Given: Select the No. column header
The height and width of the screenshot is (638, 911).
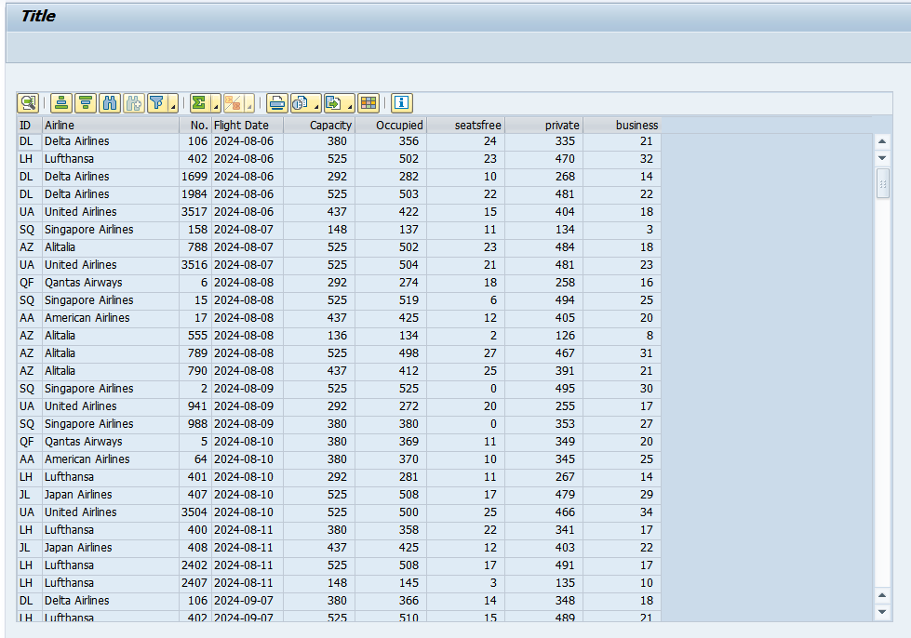Looking at the screenshot, I should tap(195, 125).
